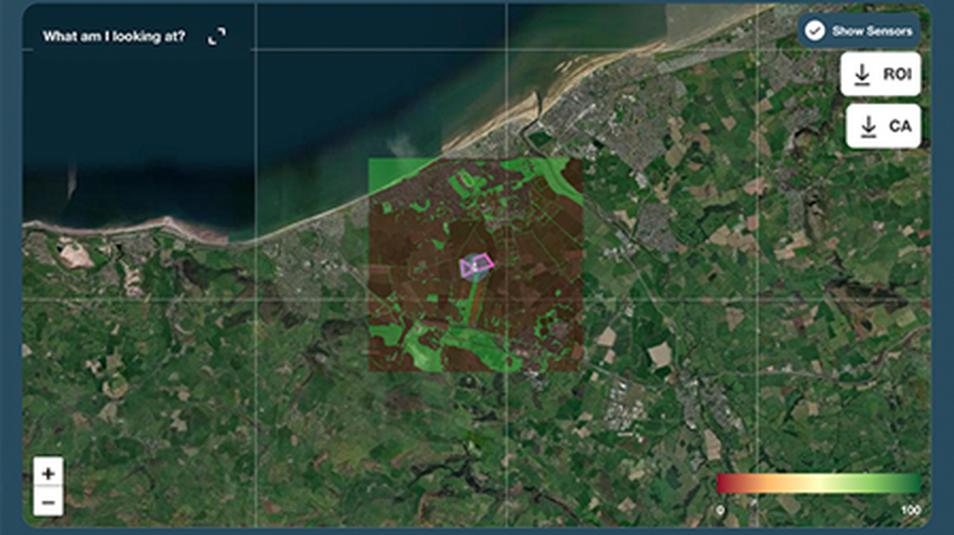This screenshot has width=954, height=535.
Task: Click the Show Sensors label text
Action: pyautogui.click(x=872, y=31)
